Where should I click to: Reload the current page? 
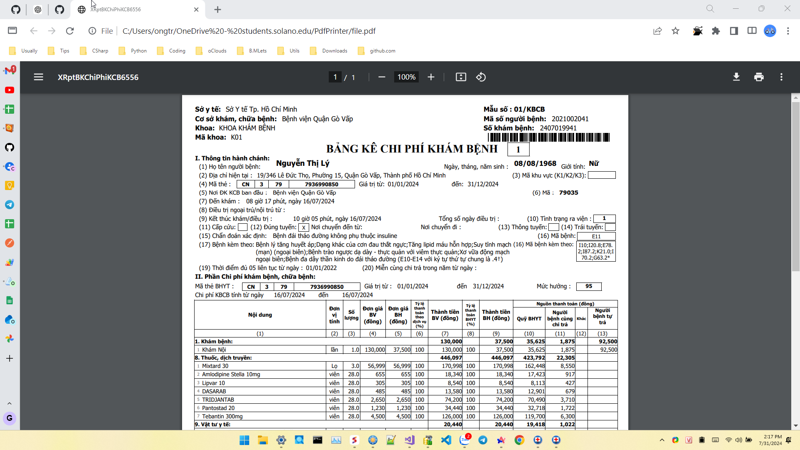pyautogui.click(x=70, y=31)
